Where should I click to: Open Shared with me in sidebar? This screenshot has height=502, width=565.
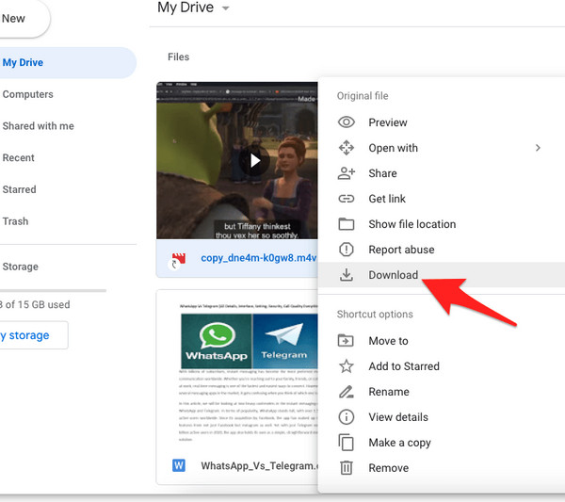(x=39, y=126)
